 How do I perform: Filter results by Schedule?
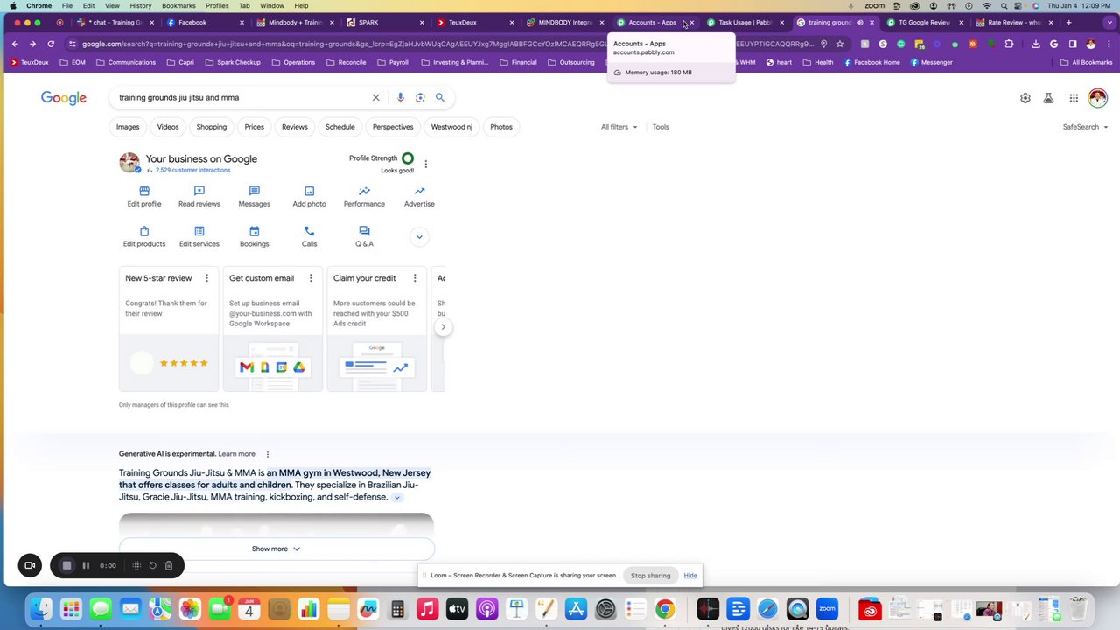point(340,127)
